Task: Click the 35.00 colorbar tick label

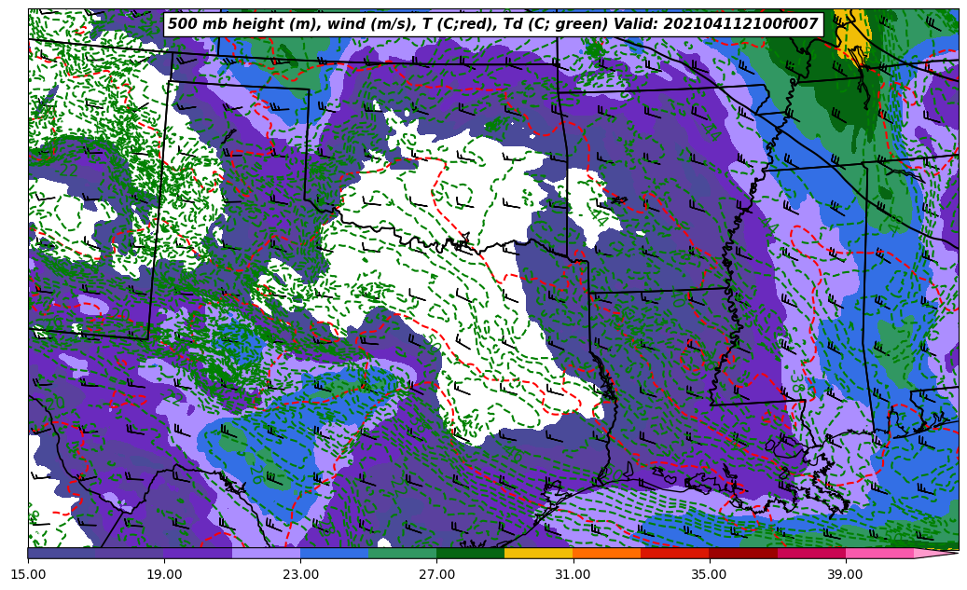Action: click(709, 574)
